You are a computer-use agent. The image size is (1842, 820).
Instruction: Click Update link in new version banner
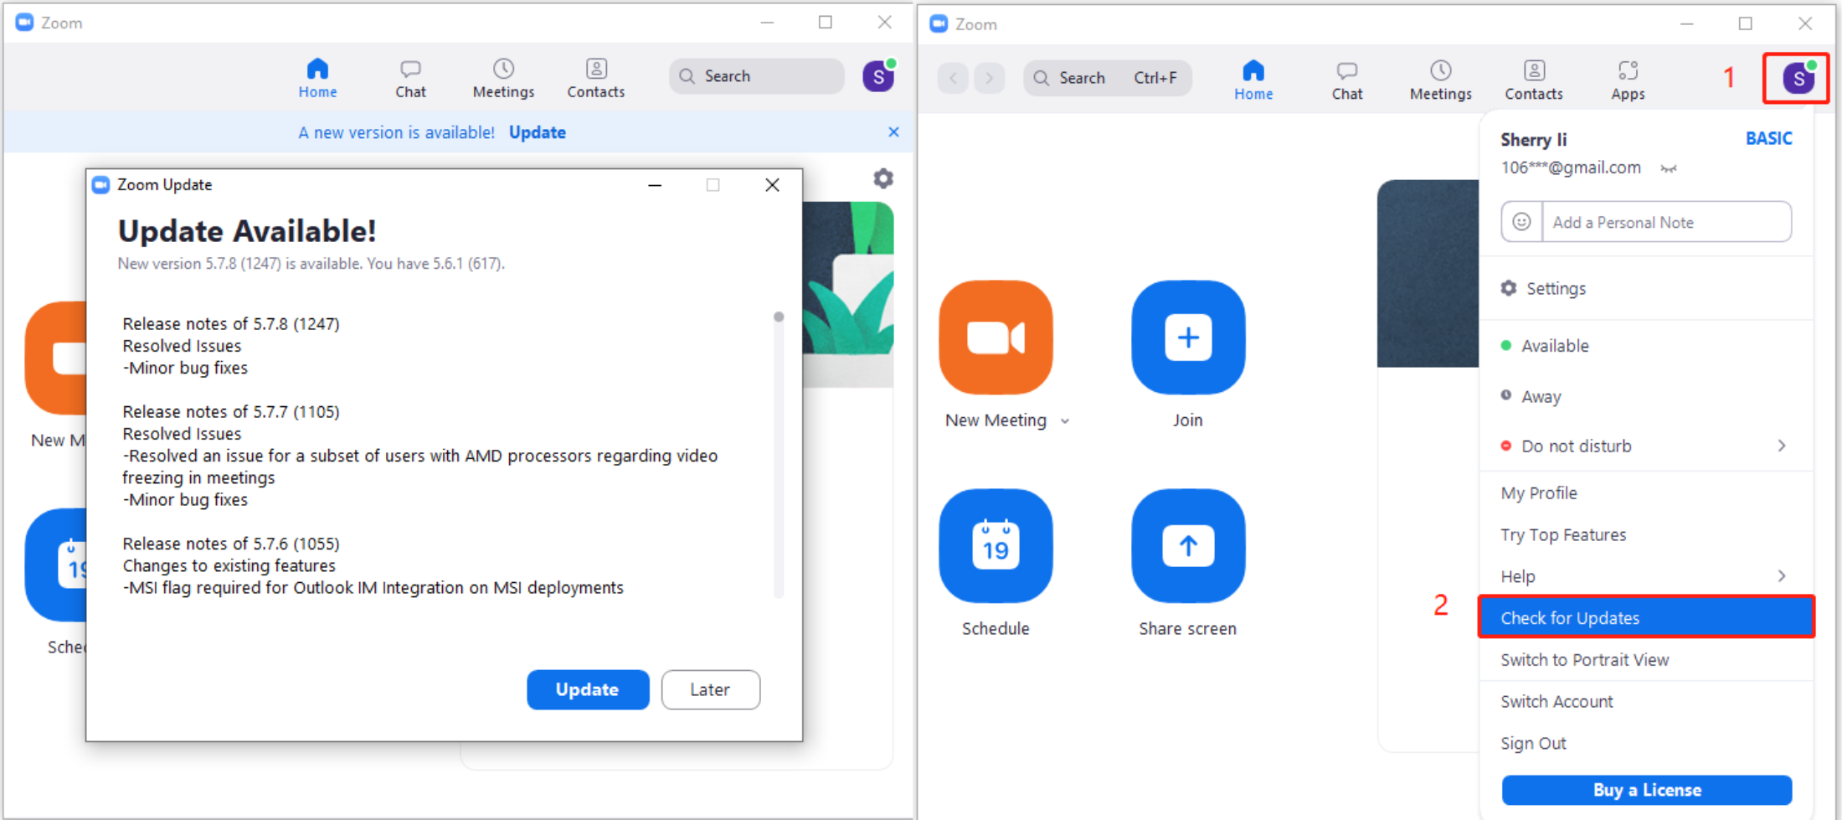point(538,132)
